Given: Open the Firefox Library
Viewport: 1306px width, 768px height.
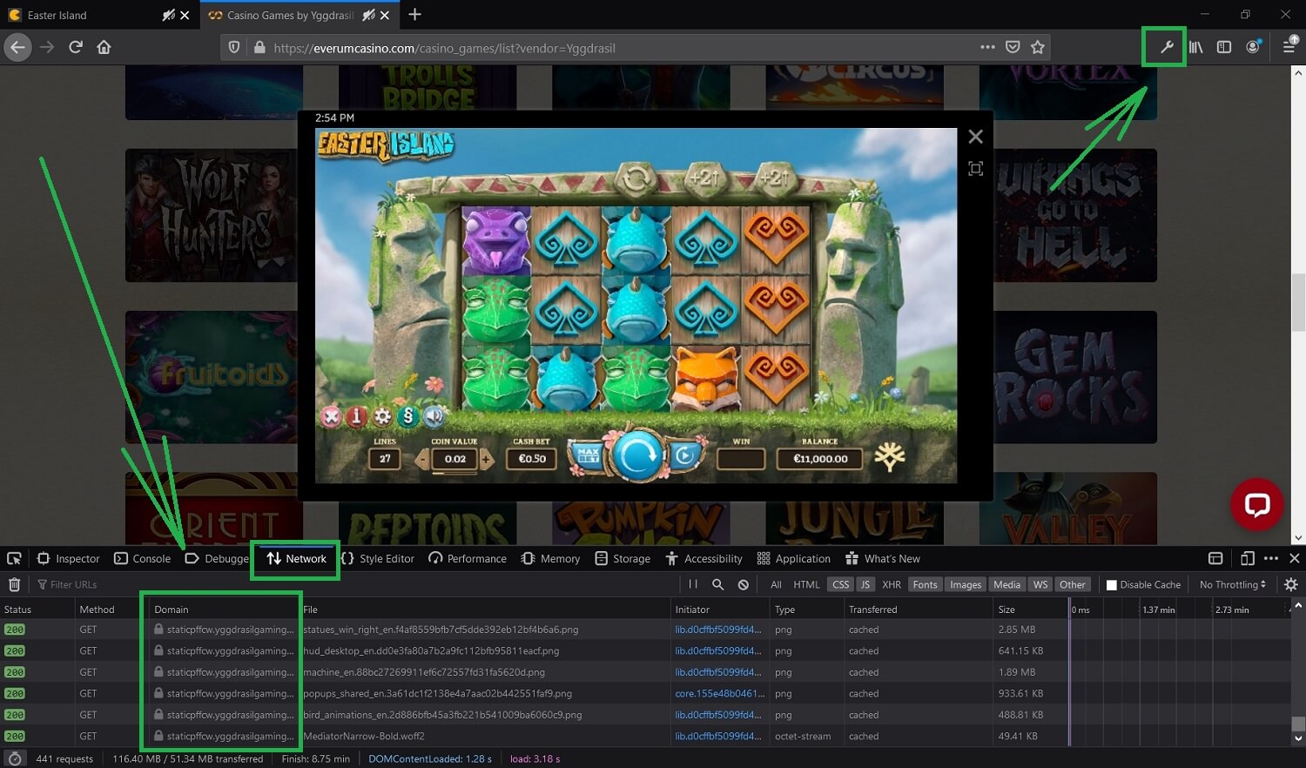Looking at the screenshot, I should pyautogui.click(x=1195, y=47).
